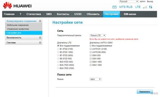The width and height of the screenshot is (160, 97).
Task: Check GSM 1800 checkbox
Action: point(90,62)
